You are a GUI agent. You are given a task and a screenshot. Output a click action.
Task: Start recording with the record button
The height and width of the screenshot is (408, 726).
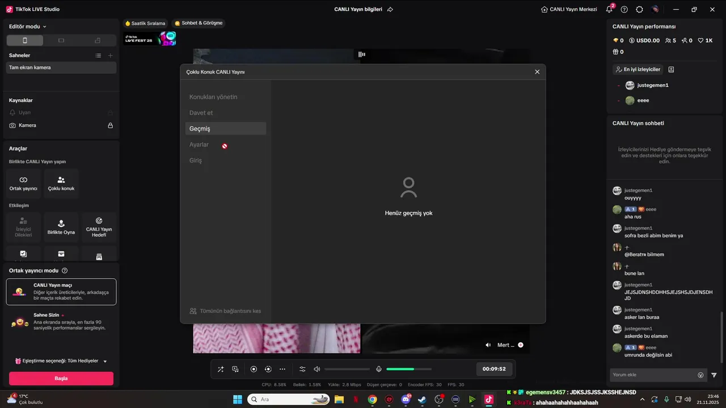click(x=254, y=369)
